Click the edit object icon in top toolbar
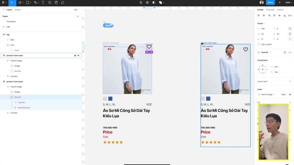The width and height of the screenshot is (294, 165). [141, 3]
